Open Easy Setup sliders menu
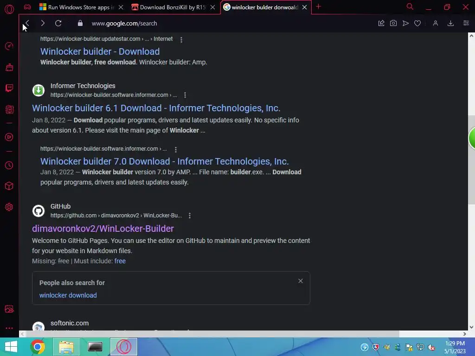 466,23
